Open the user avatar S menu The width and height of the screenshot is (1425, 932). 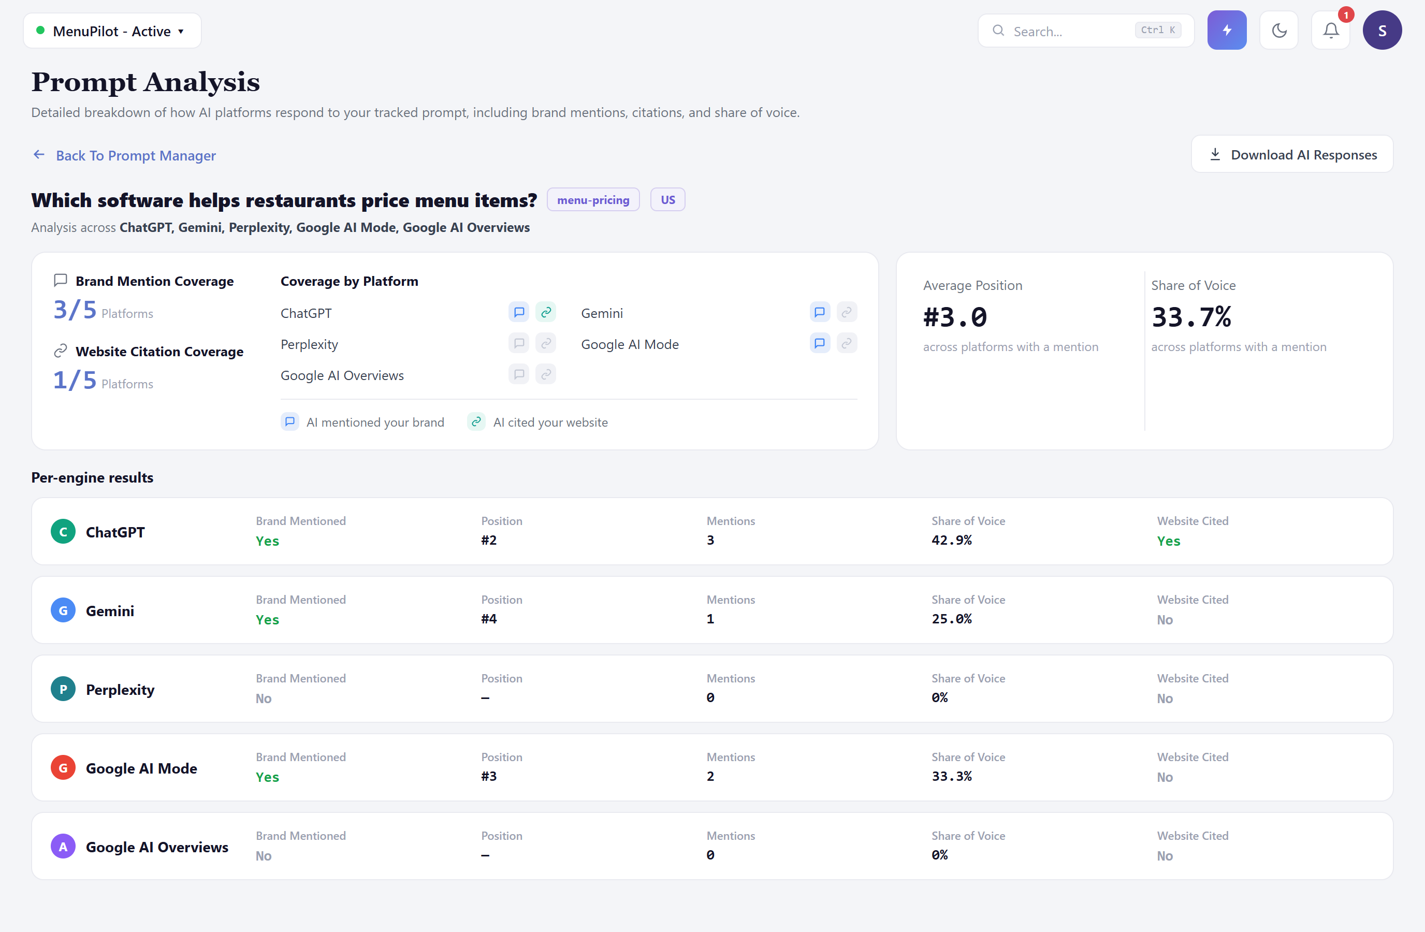click(1382, 30)
